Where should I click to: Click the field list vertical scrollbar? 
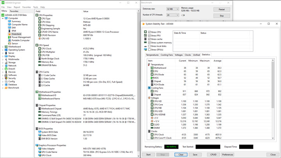coord(138,83)
